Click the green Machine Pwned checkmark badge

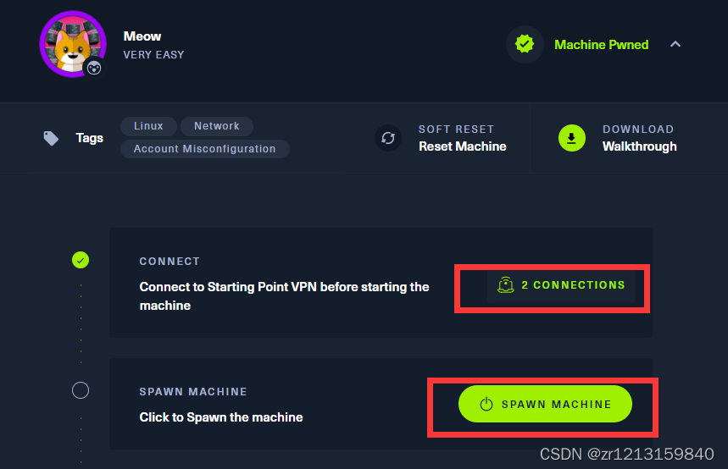click(x=525, y=44)
